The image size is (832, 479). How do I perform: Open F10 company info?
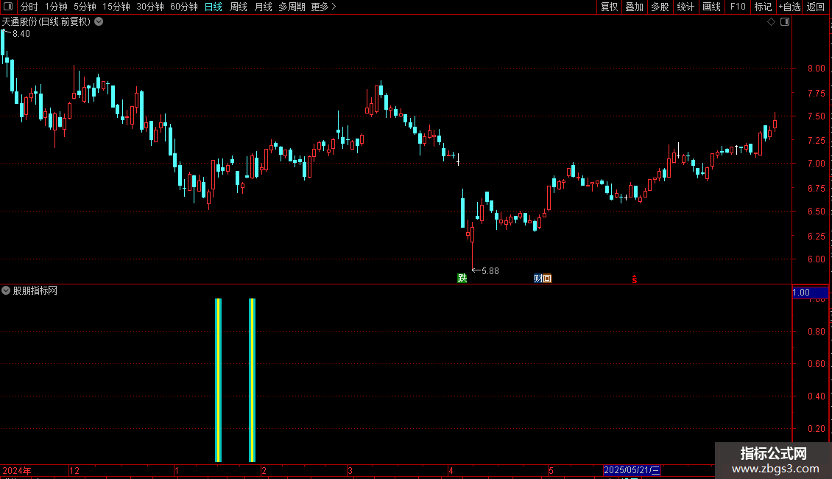point(738,7)
